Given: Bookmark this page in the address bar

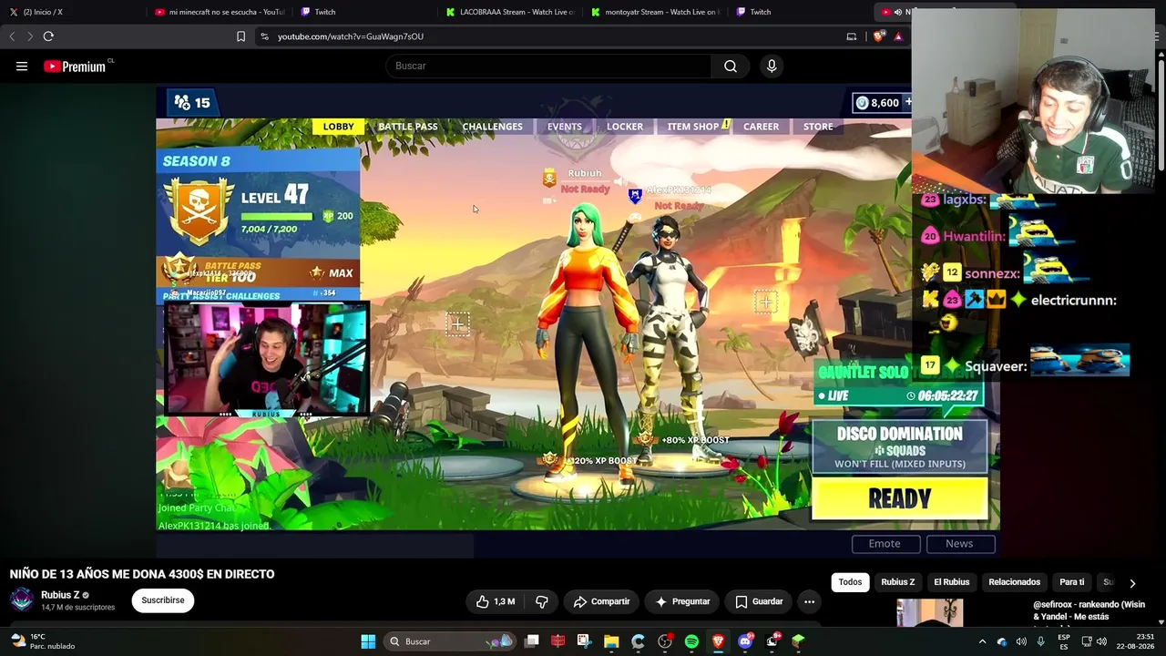Looking at the screenshot, I should point(240,36).
